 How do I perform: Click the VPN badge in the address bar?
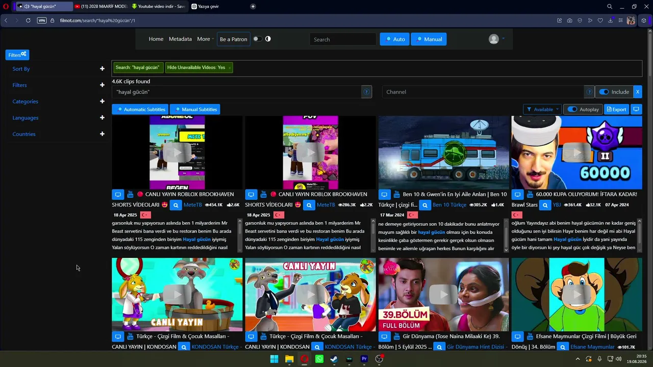[42, 20]
